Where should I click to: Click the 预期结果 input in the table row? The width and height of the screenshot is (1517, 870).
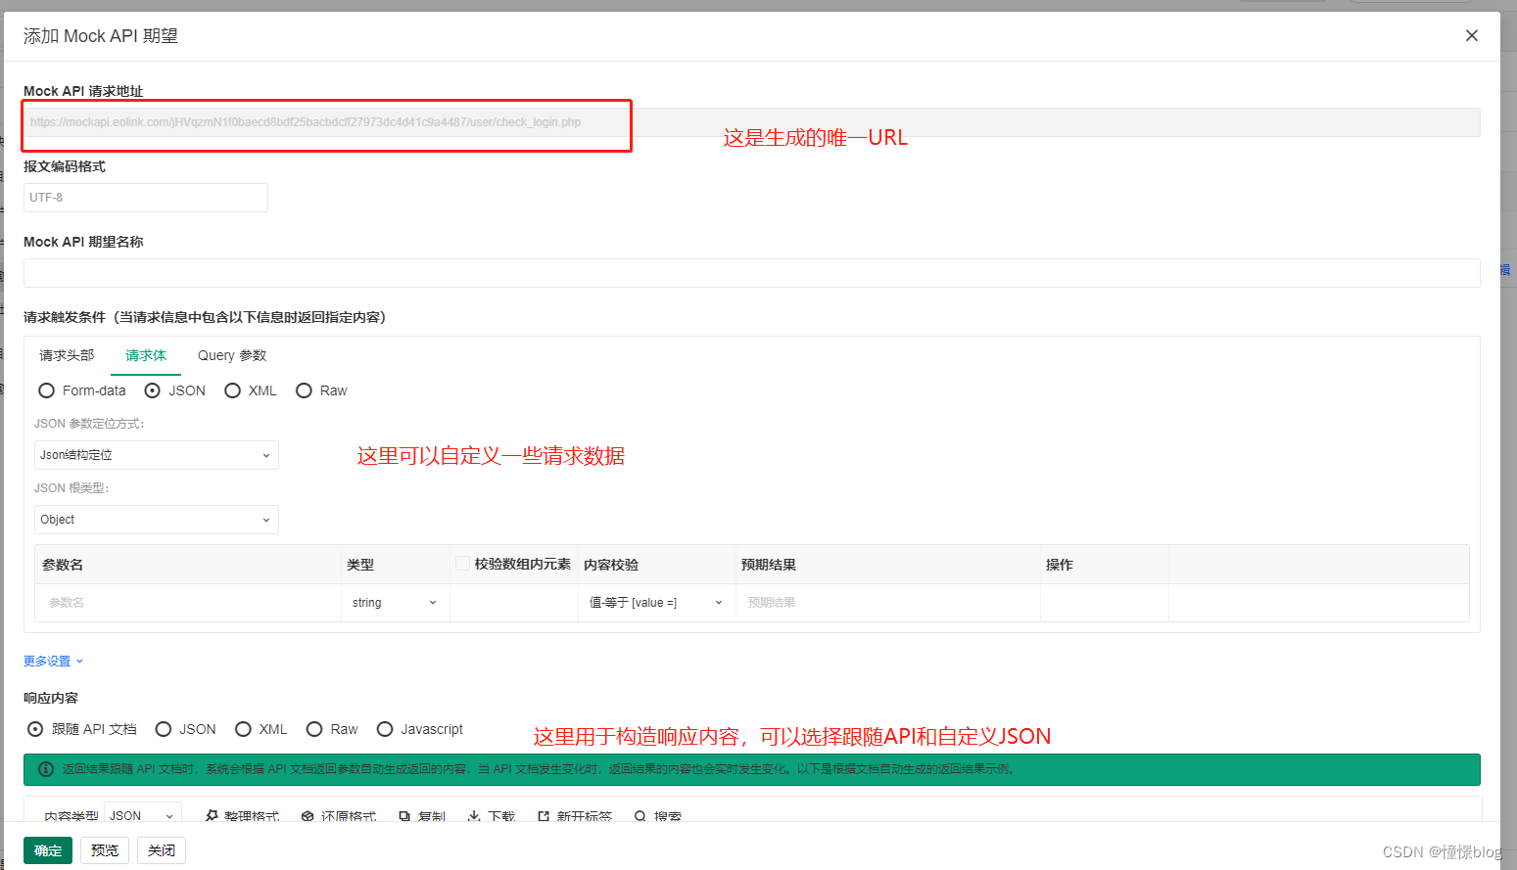coord(888,603)
